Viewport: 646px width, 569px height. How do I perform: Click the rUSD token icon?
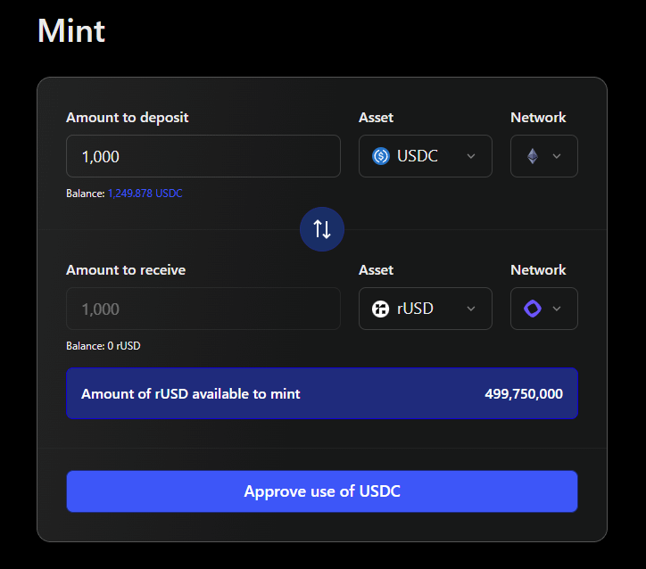tap(381, 309)
